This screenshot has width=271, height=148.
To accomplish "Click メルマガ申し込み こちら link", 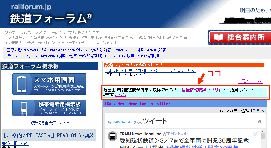I will (x=258, y=111).
